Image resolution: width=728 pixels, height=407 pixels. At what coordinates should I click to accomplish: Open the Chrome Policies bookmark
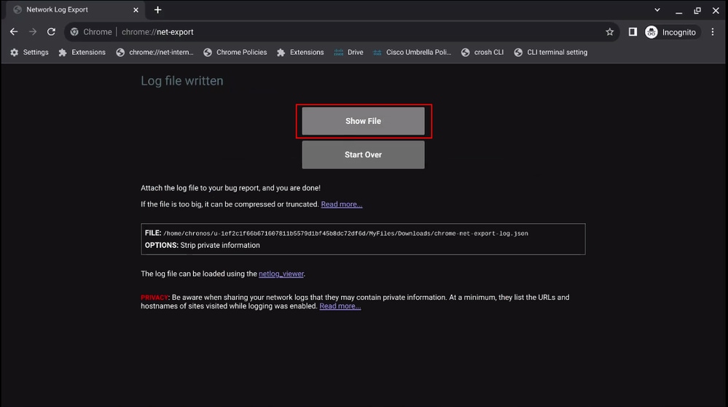[235, 52]
